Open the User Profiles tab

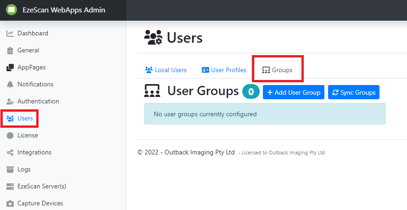[x=224, y=70]
